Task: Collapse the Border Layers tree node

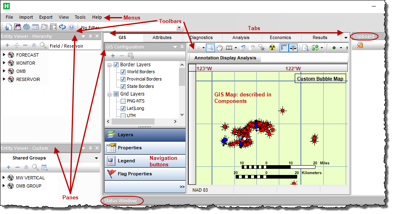Action: 110,65
